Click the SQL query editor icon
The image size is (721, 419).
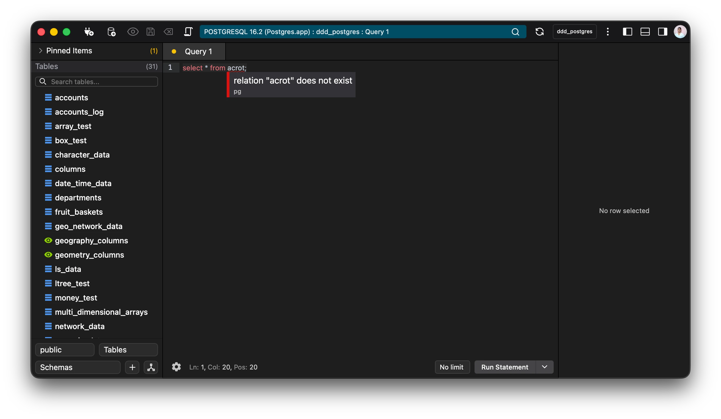(x=188, y=32)
